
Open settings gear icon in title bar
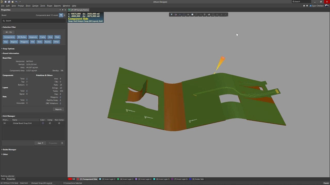point(307,6)
